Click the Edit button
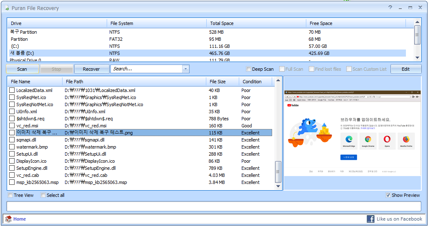The image size is (428, 226). pyautogui.click(x=405, y=69)
